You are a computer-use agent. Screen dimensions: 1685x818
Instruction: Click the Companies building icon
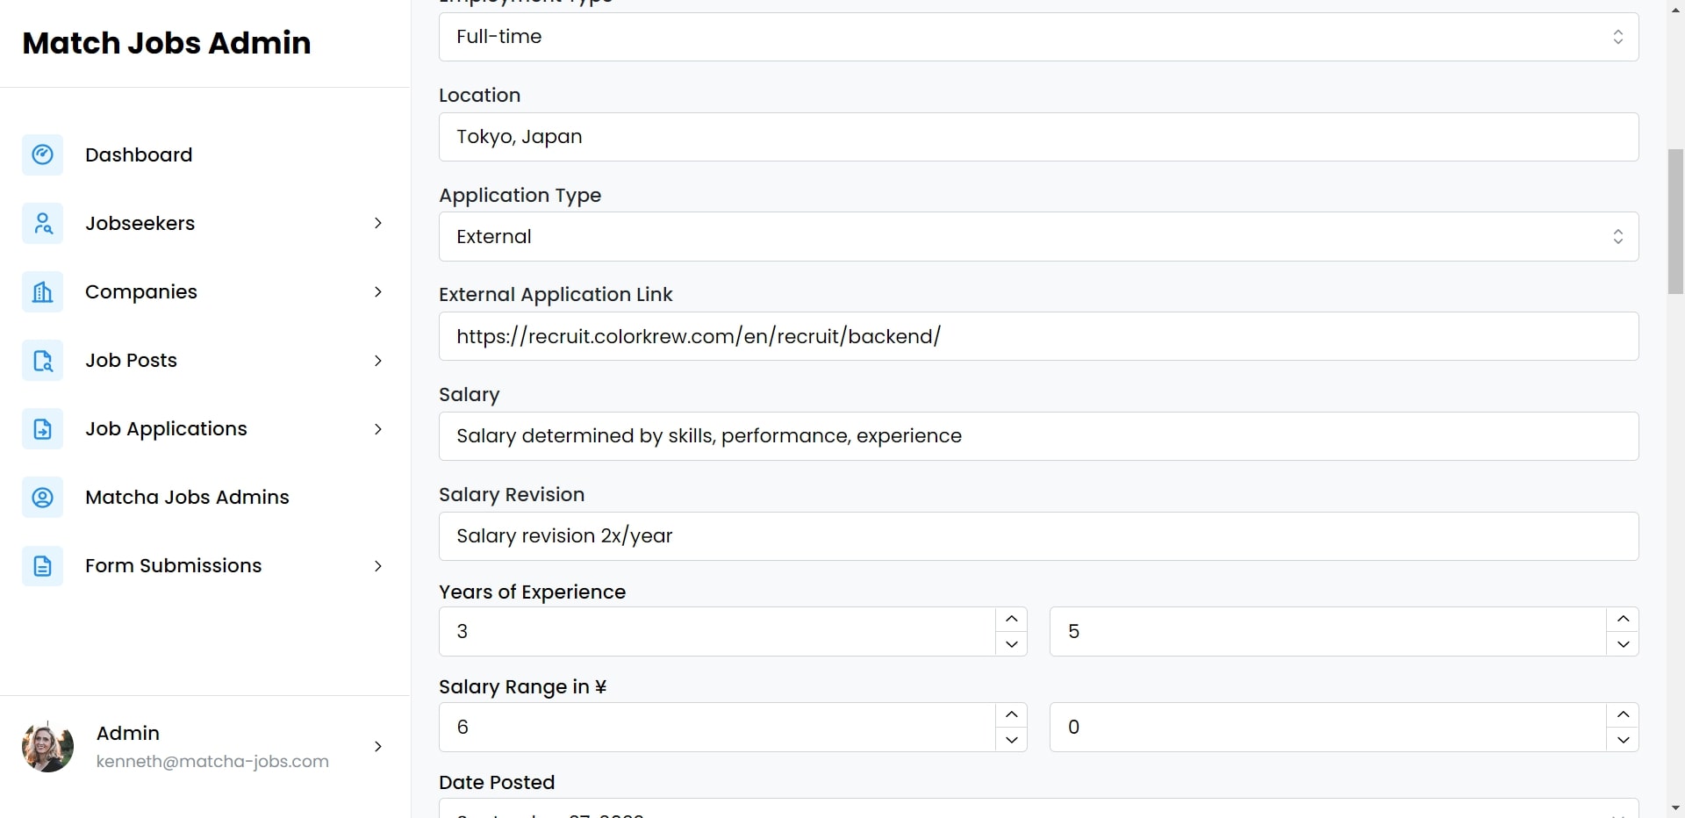coord(42,291)
